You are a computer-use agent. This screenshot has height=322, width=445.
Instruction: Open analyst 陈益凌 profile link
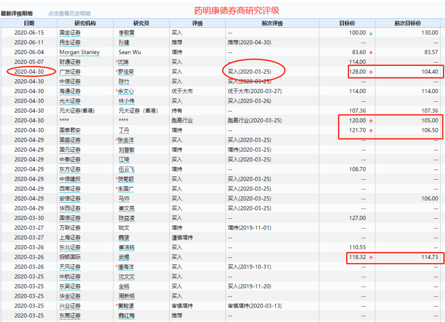click(x=126, y=218)
